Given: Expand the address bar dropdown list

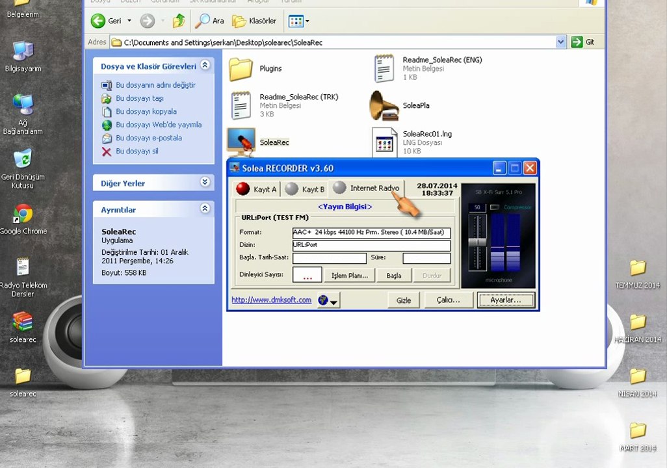Looking at the screenshot, I should (x=560, y=42).
